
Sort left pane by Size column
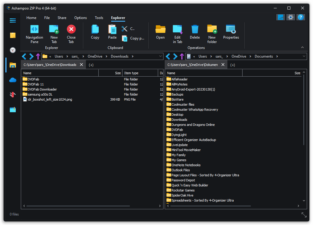point(110,73)
